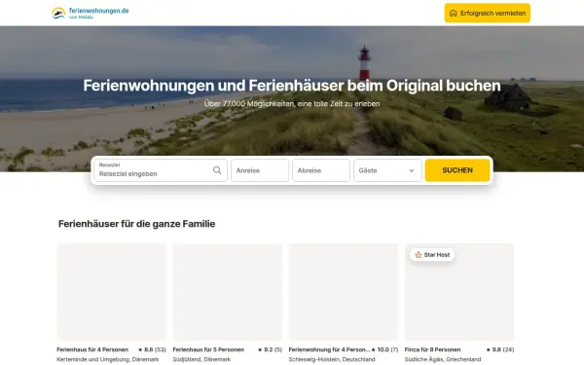Viewport: 584px width, 365px height.
Task: Click the Star Host badge
Action: (432, 255)
